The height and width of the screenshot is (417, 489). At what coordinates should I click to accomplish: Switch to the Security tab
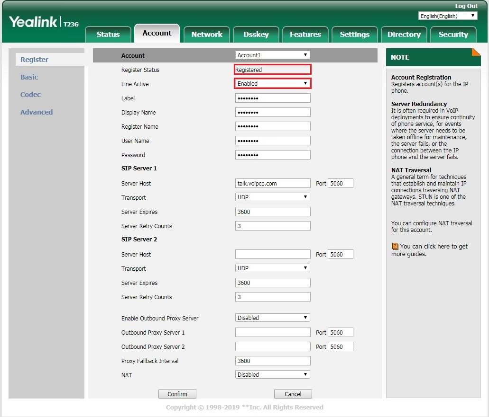453,34
